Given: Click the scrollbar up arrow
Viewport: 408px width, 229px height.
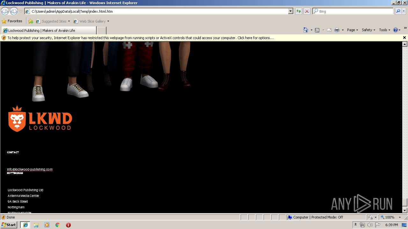Looking at the screenshot, I should (405, 44).
